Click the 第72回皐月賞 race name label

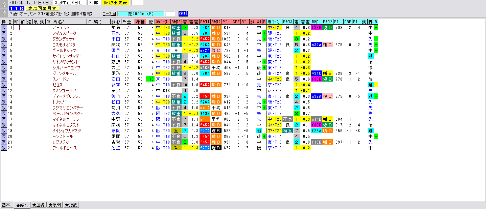[x=42, y=8]
